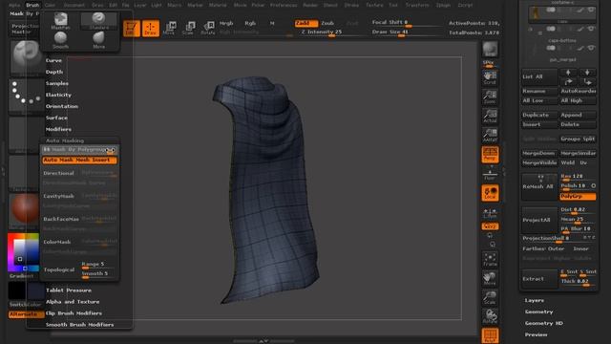Image resolution: width=611 pixels, height=344 pixels.
Task: Click the AAHalf icon
Action: tap(490, 135)
